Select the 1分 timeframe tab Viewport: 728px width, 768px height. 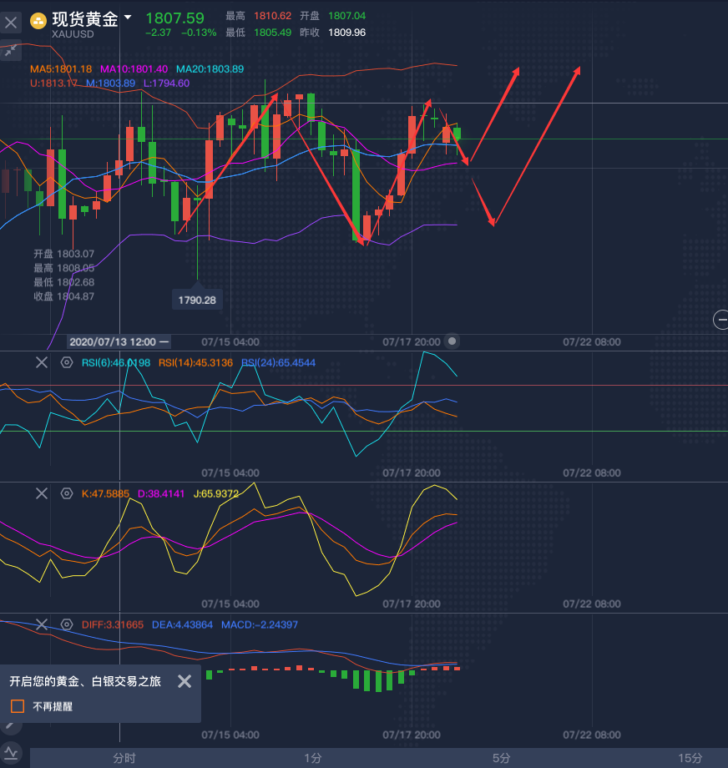point(312,757)
